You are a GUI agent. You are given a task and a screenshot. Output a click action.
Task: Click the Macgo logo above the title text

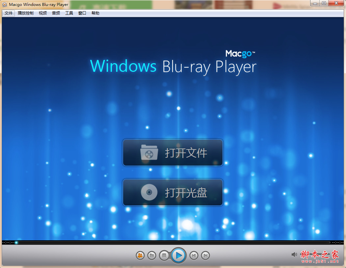(x=240, y=54)
